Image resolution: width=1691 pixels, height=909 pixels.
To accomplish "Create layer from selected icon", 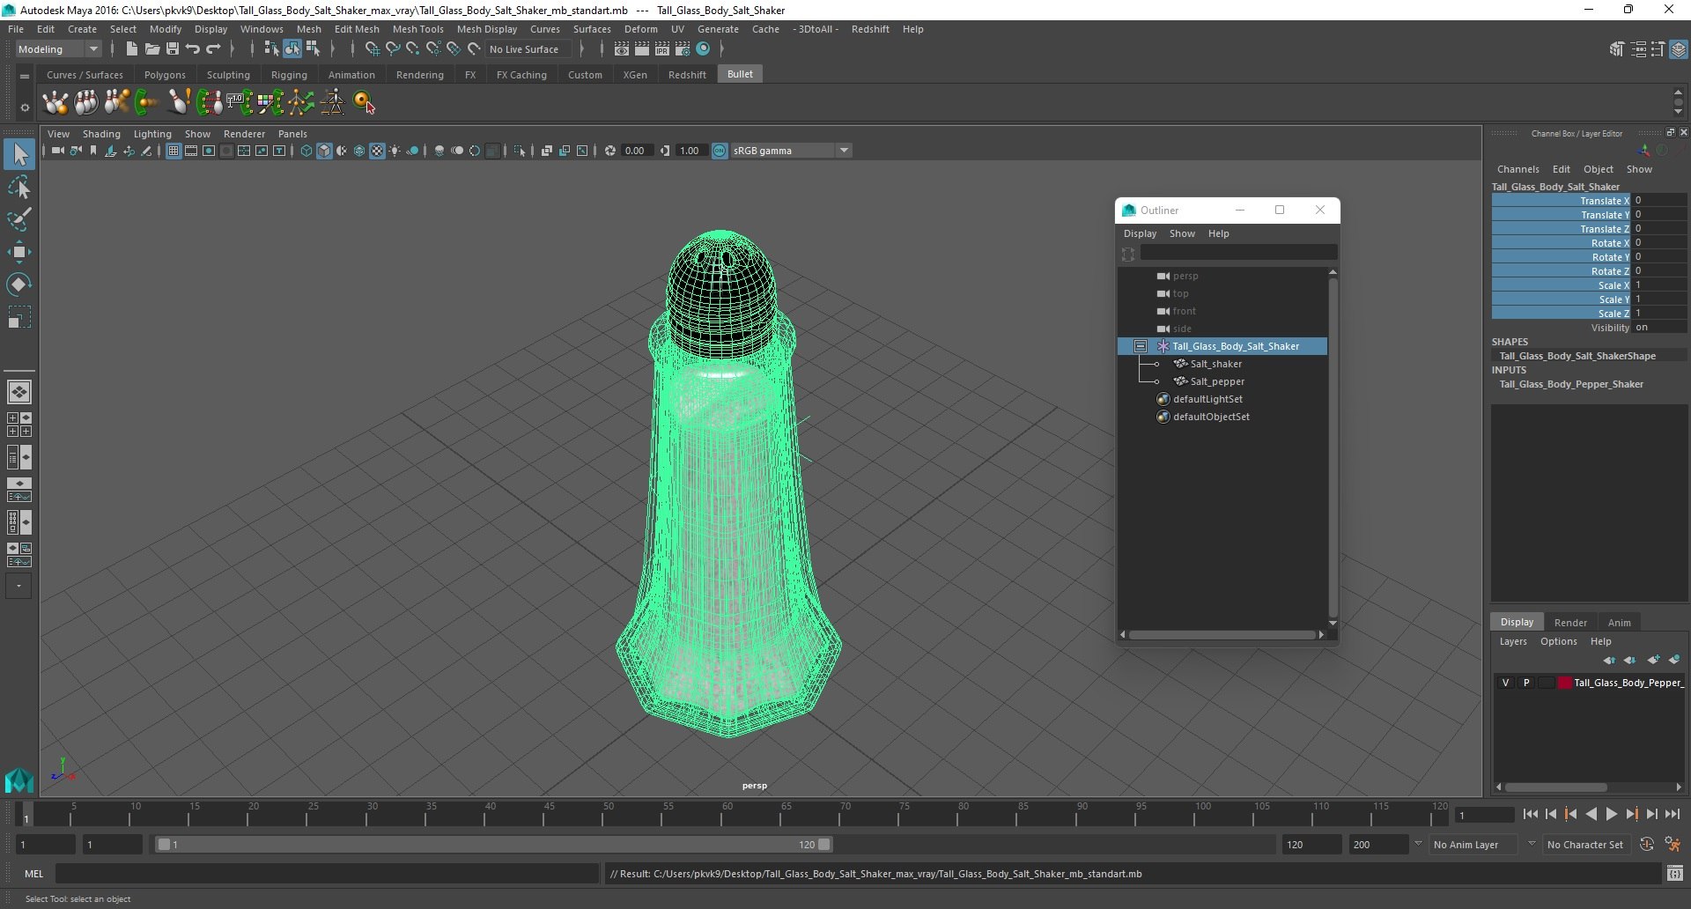I will 1674,660.
